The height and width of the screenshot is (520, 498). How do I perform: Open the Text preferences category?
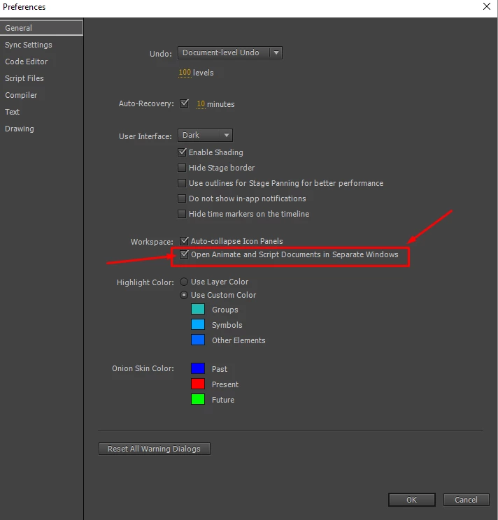coord(13,112)
